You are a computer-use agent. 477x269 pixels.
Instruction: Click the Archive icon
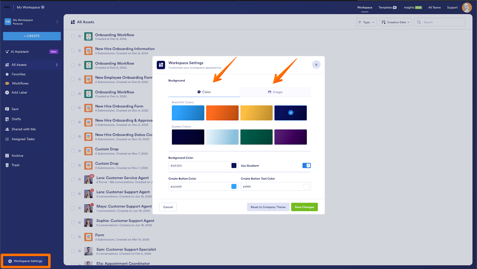coord(7,155)
